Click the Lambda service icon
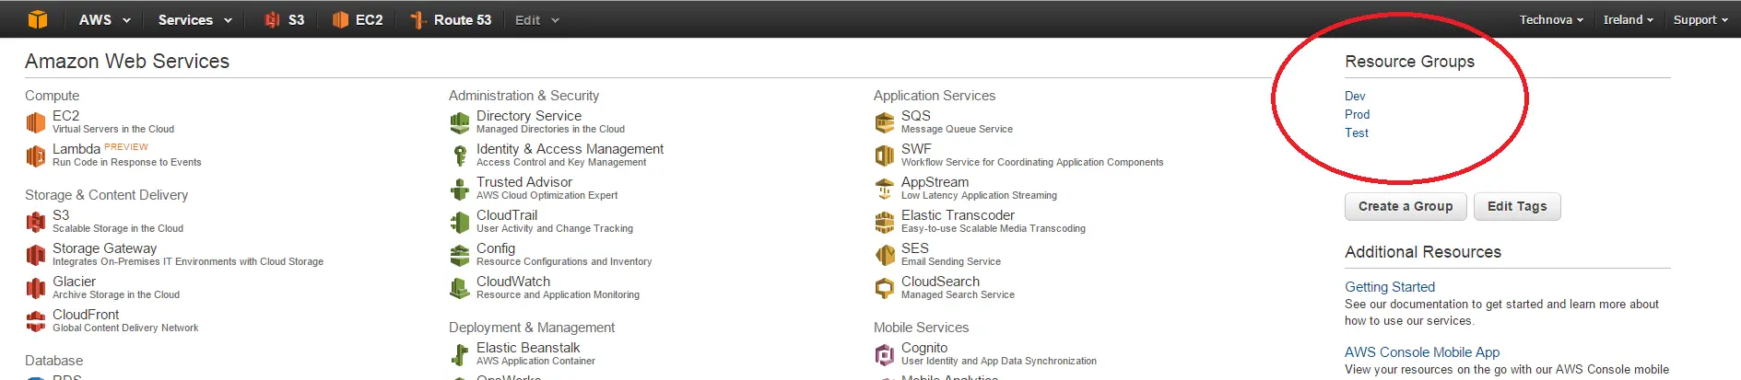 [36, 155]
